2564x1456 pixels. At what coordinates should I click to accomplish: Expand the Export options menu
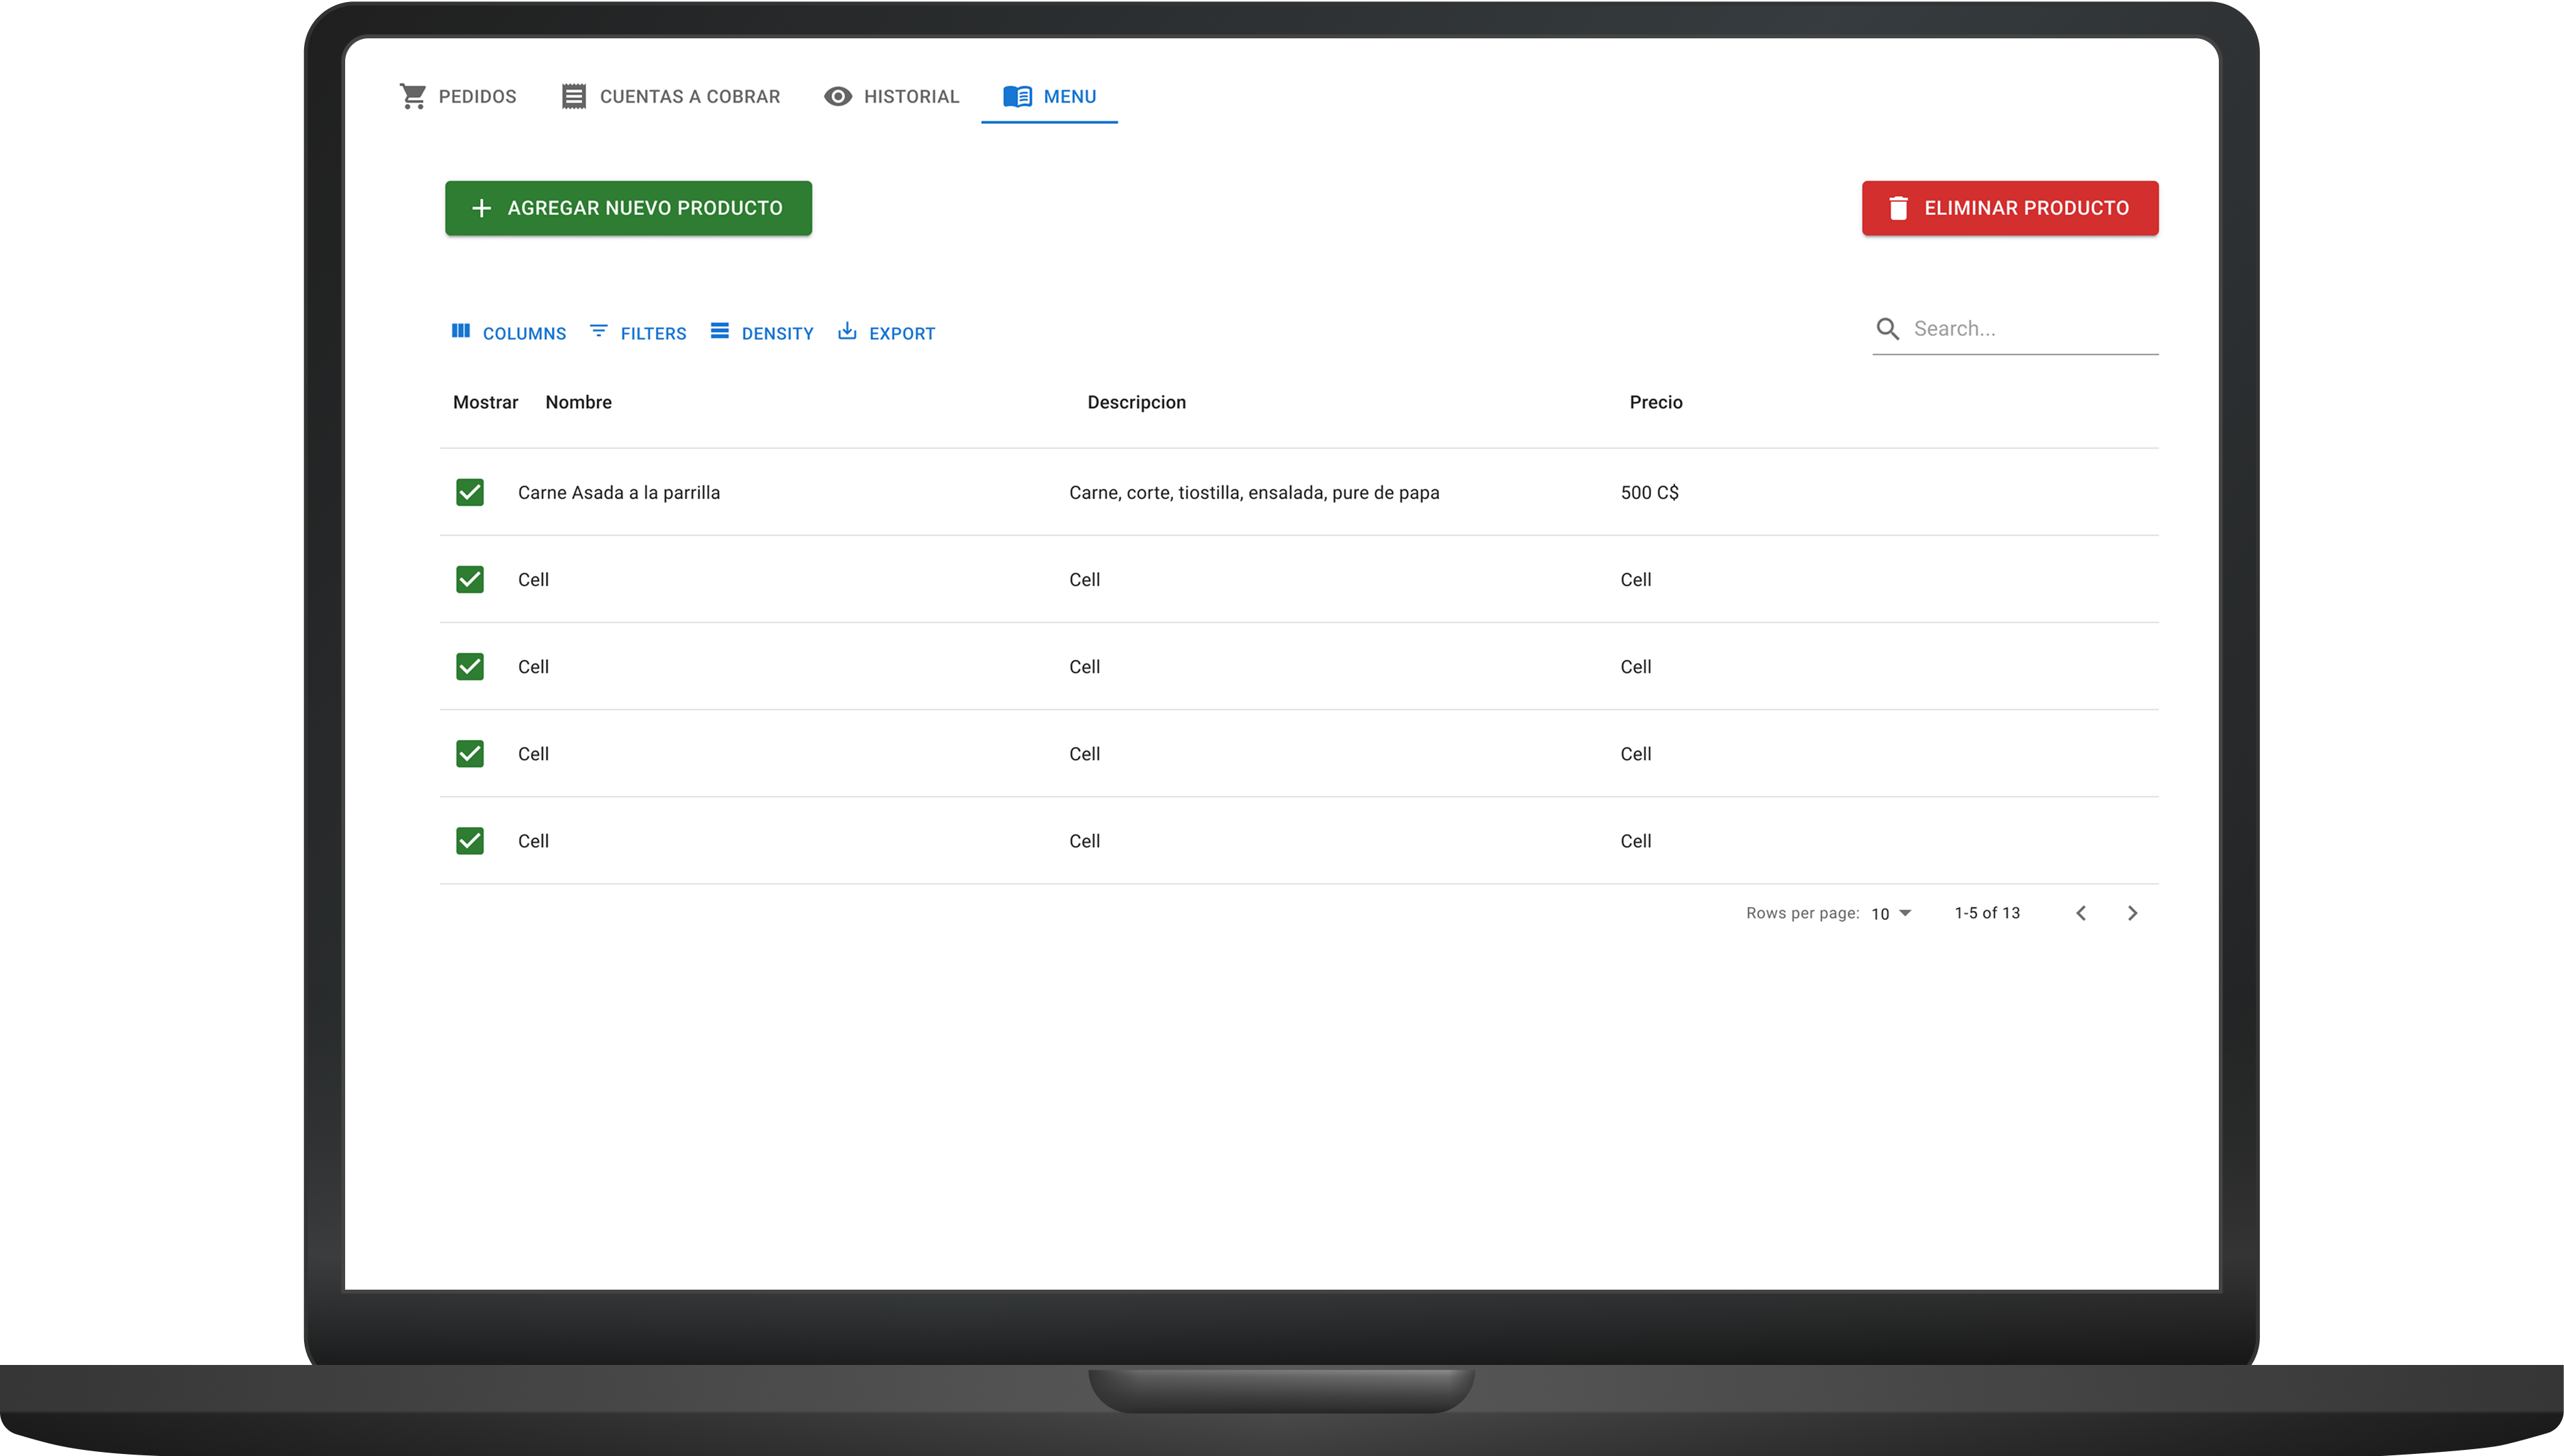point(886,333)
